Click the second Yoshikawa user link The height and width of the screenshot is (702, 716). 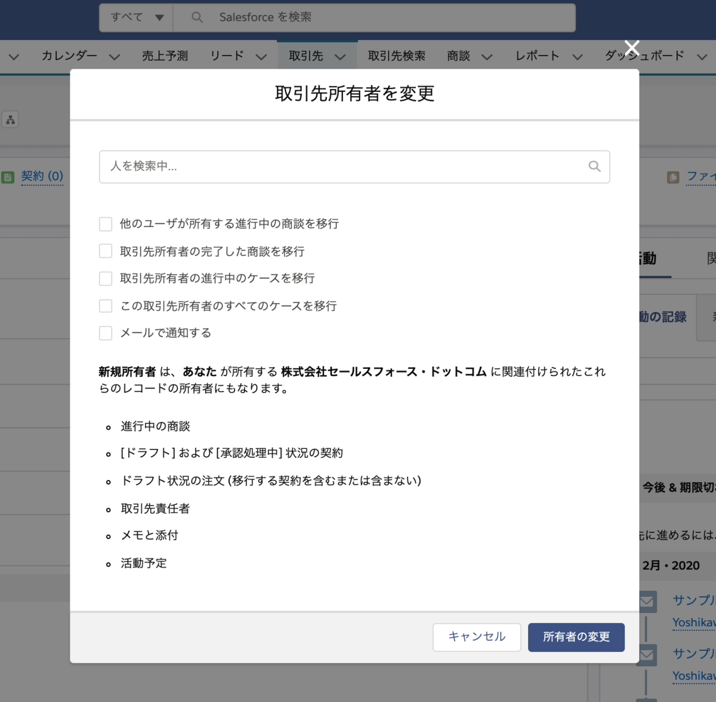[694, 676]
